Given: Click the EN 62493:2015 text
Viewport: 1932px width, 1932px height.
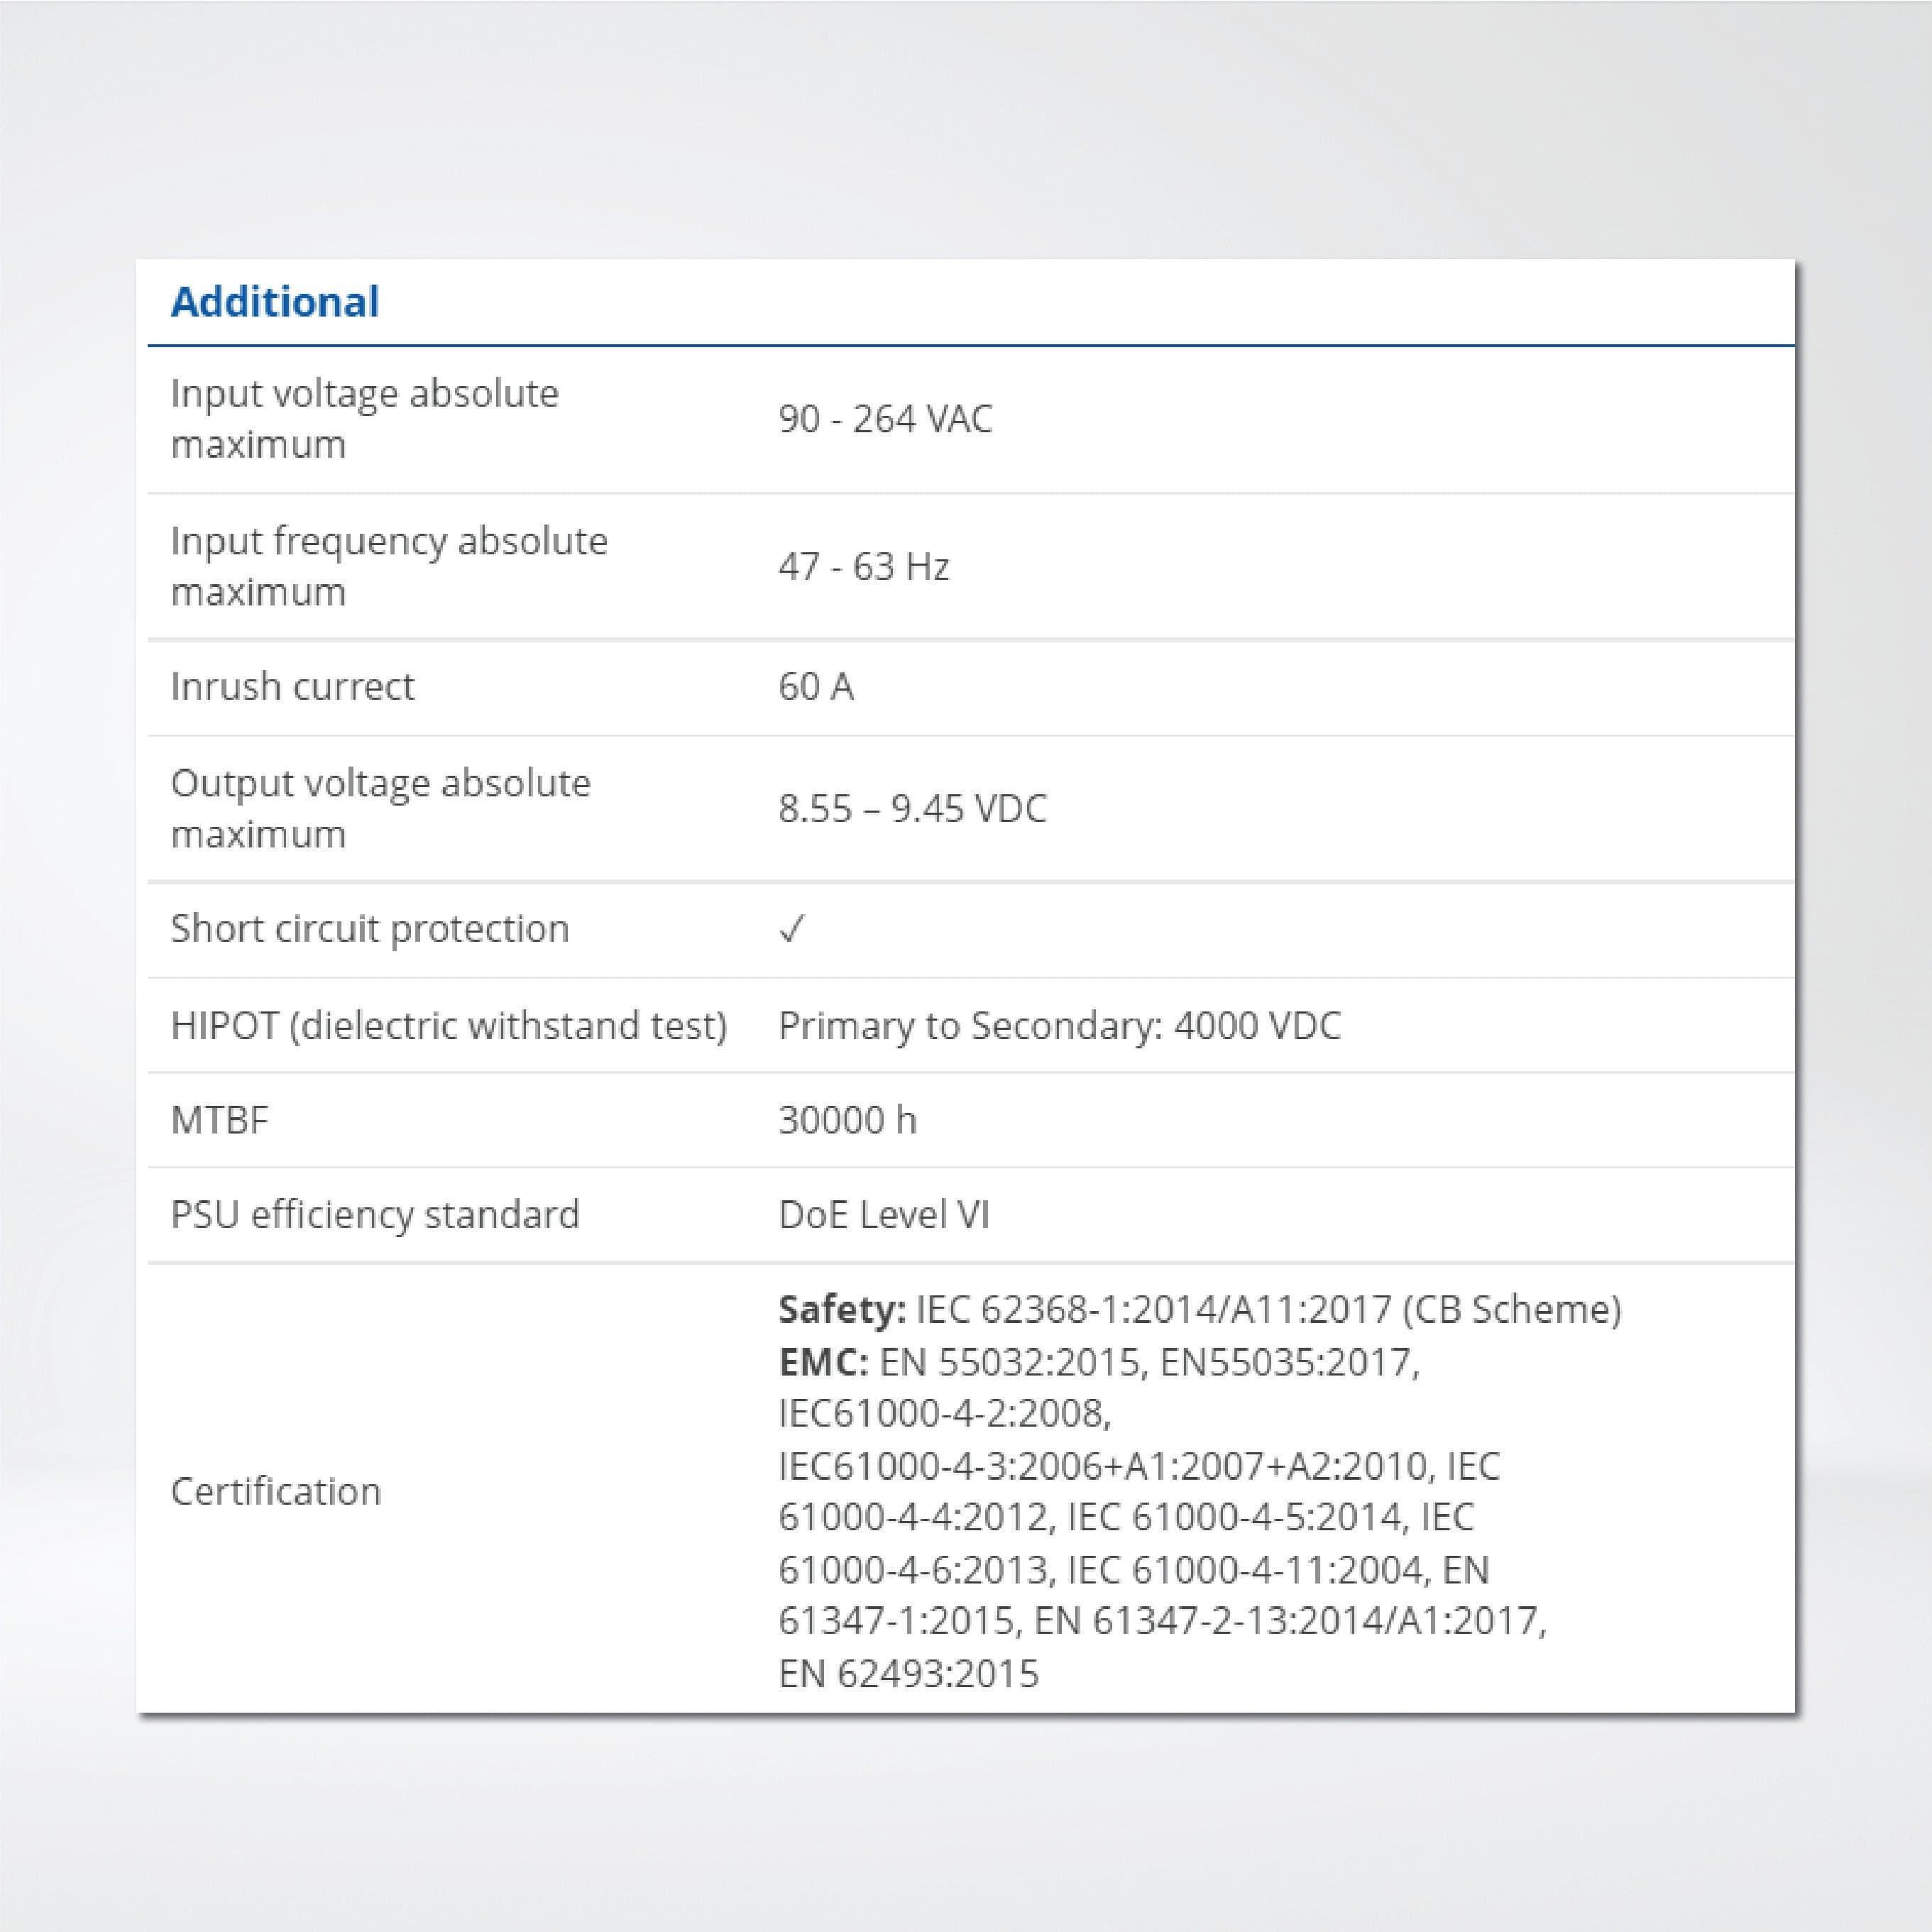Looking at the screenshot, I should (x=909, y=1673).
